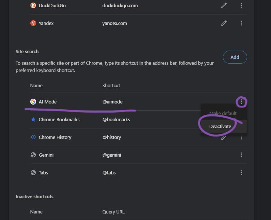This screenshot has width=271, height=220.
Task: Click the Shortcut column header
Action: [111, 85]
